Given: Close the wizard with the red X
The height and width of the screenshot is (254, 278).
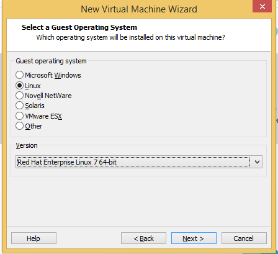Looking at the screenshot, I should pos(262,6).
